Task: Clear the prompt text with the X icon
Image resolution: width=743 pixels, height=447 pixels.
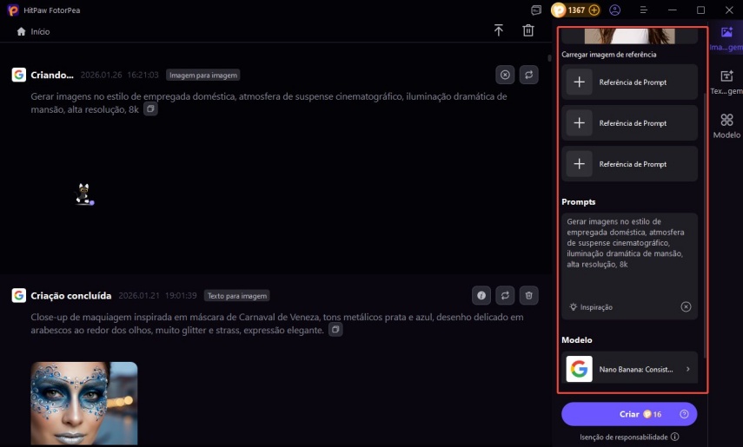Action: (686, 307)
